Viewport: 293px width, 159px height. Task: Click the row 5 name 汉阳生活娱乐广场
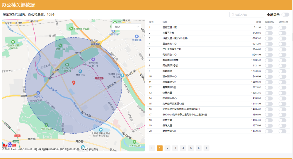coord(172,49)
